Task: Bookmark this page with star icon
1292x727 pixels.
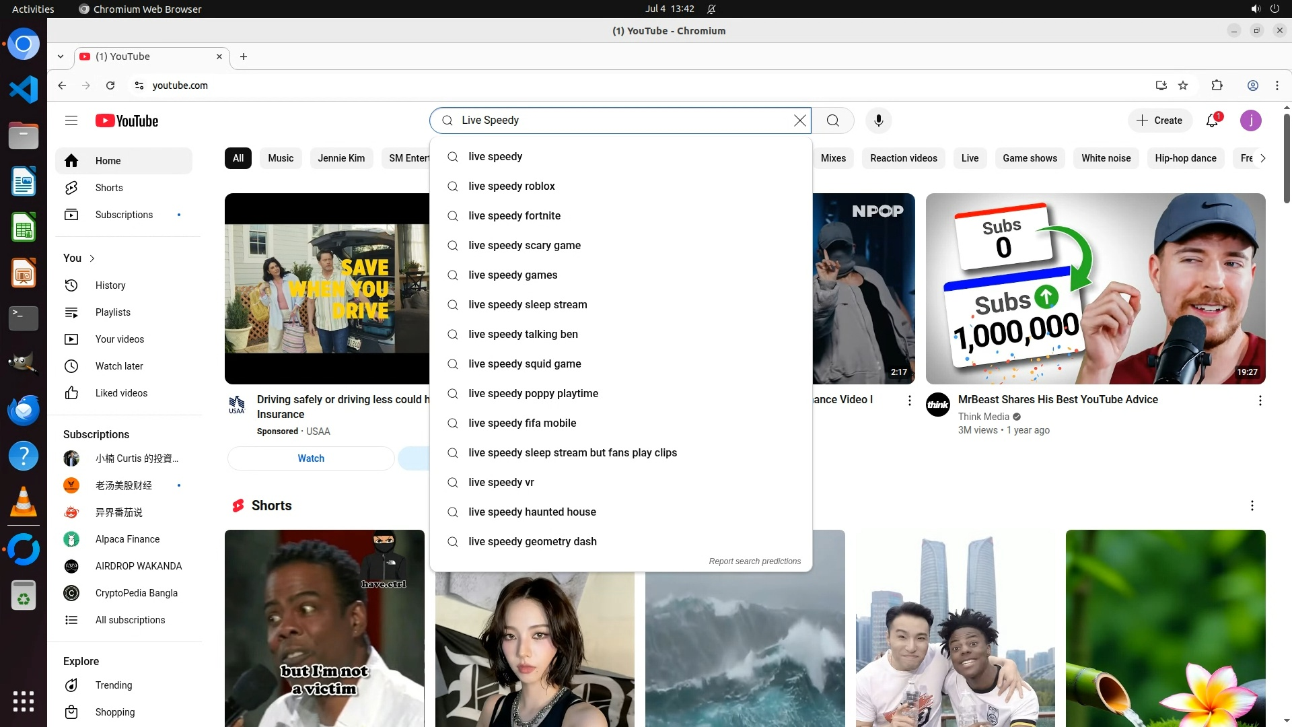Action: [x=1183, y=85]
